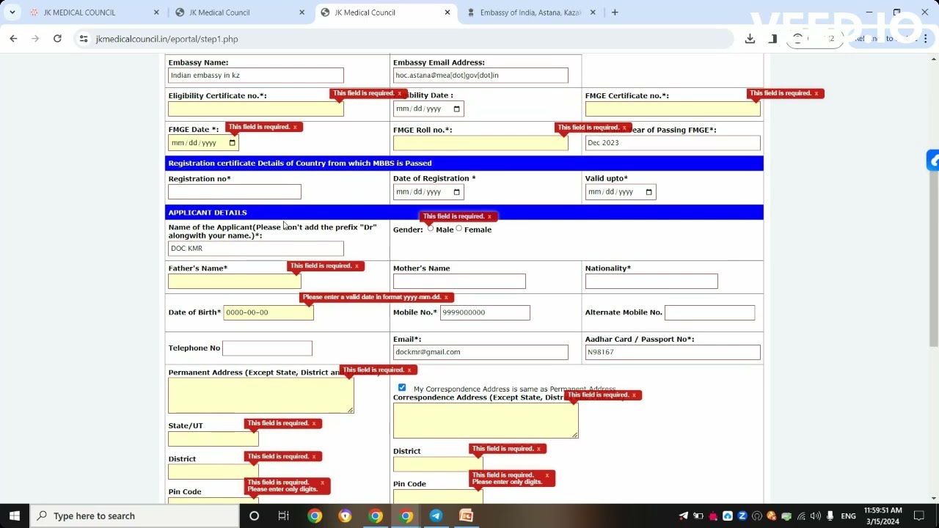Dismiss the invalid date format error

coord(445,298)
